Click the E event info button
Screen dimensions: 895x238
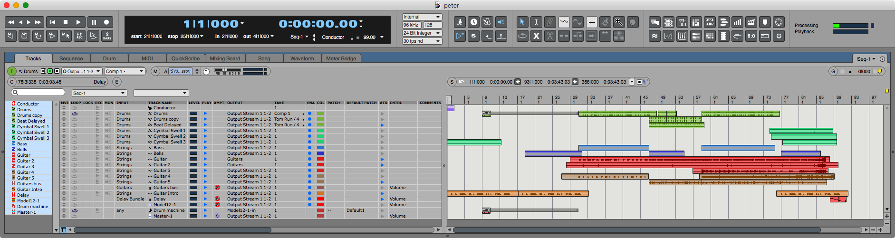[117, 82]
